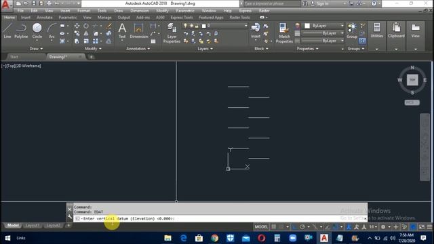Viewport: 434px width, 244px height.
Task: Toggle grid display in status bar
Action: [274, 227]
